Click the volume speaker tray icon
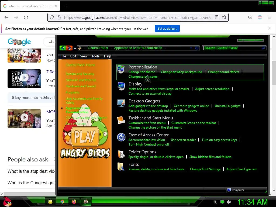Image resolution: width=276 pixels, height=207 pixels. point(229,202)
